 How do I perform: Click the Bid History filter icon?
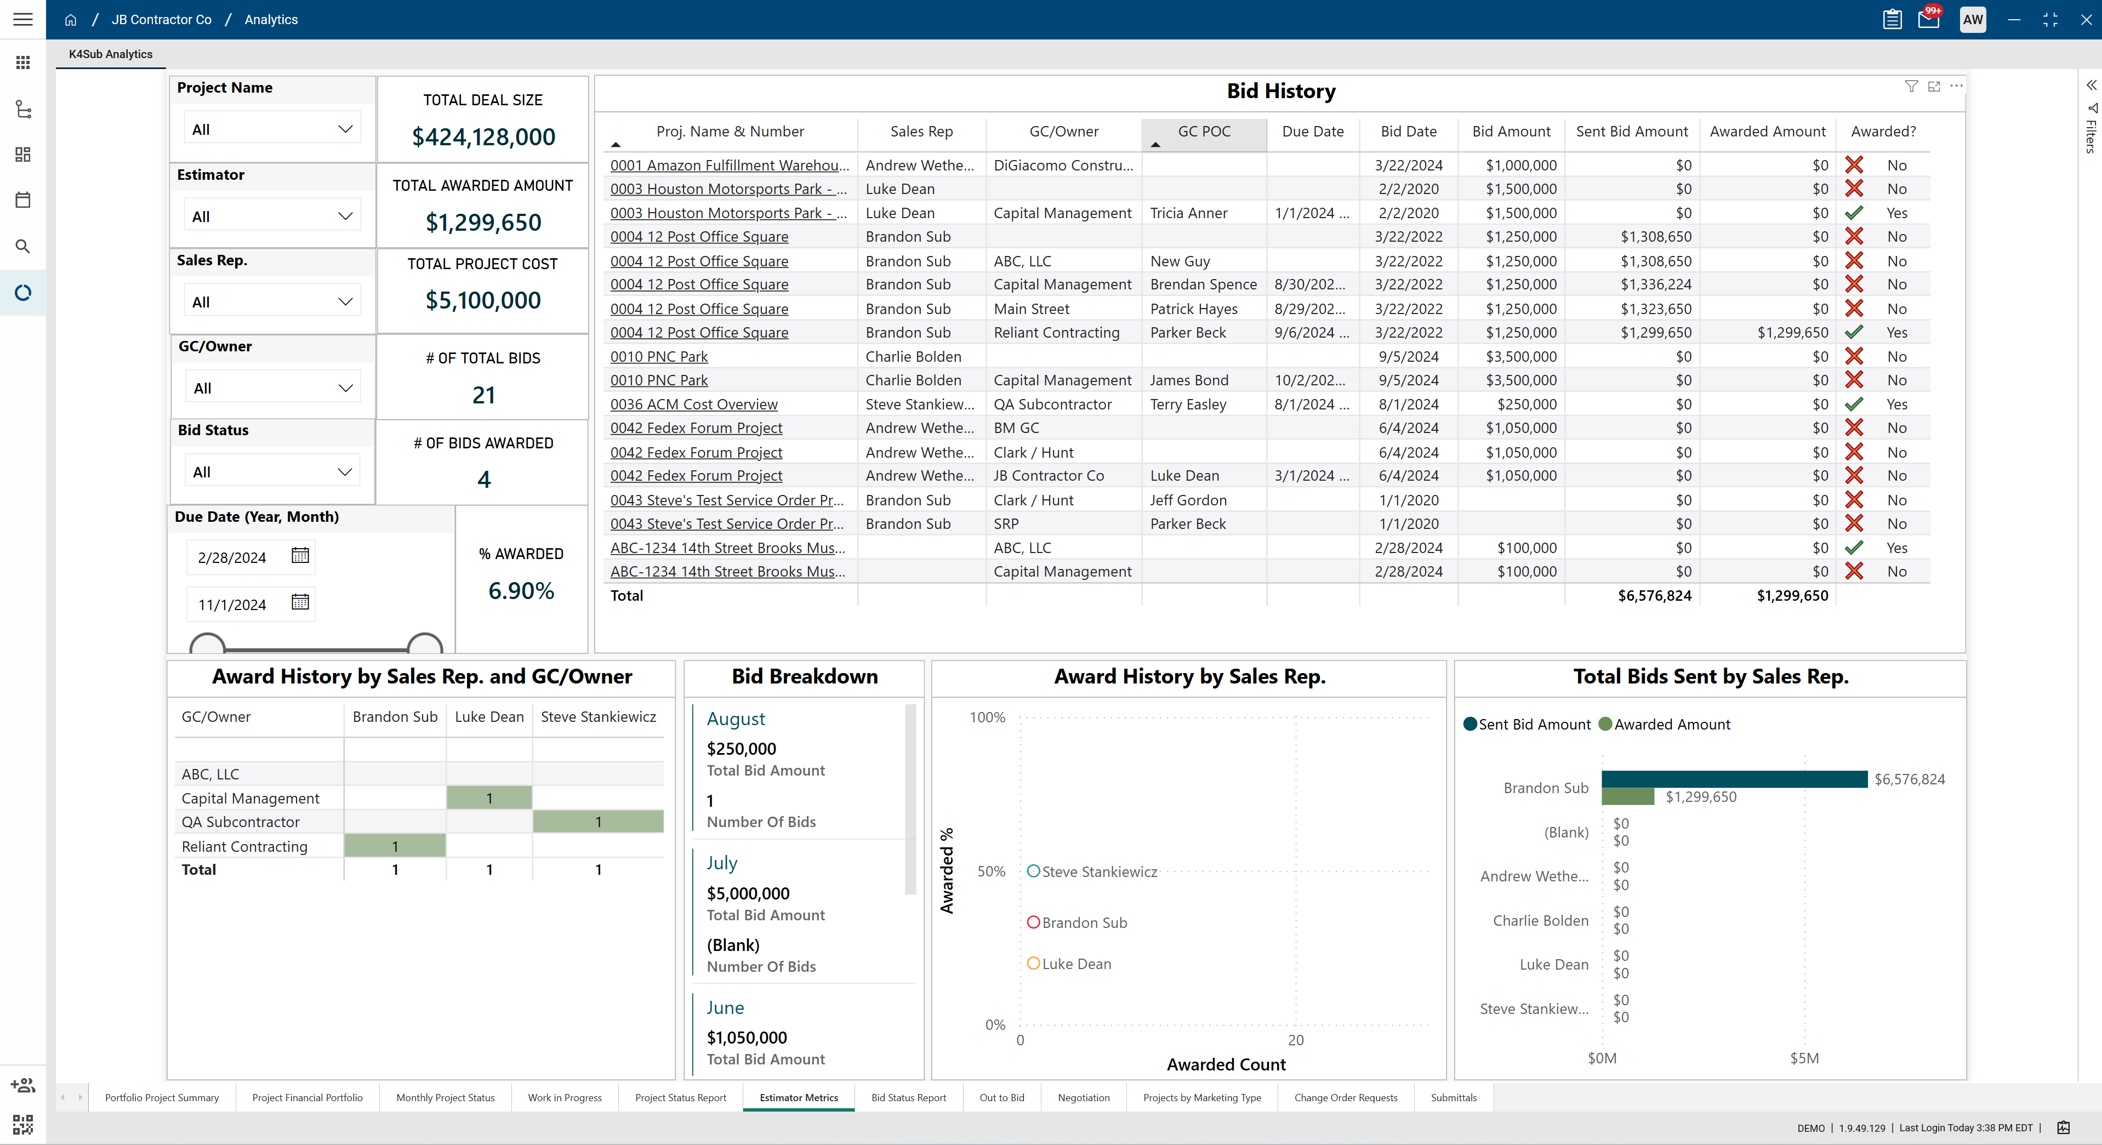[x=1911, y=87]
